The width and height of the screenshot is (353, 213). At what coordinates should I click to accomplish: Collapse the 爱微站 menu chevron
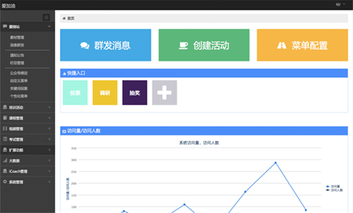click(49, 27)
